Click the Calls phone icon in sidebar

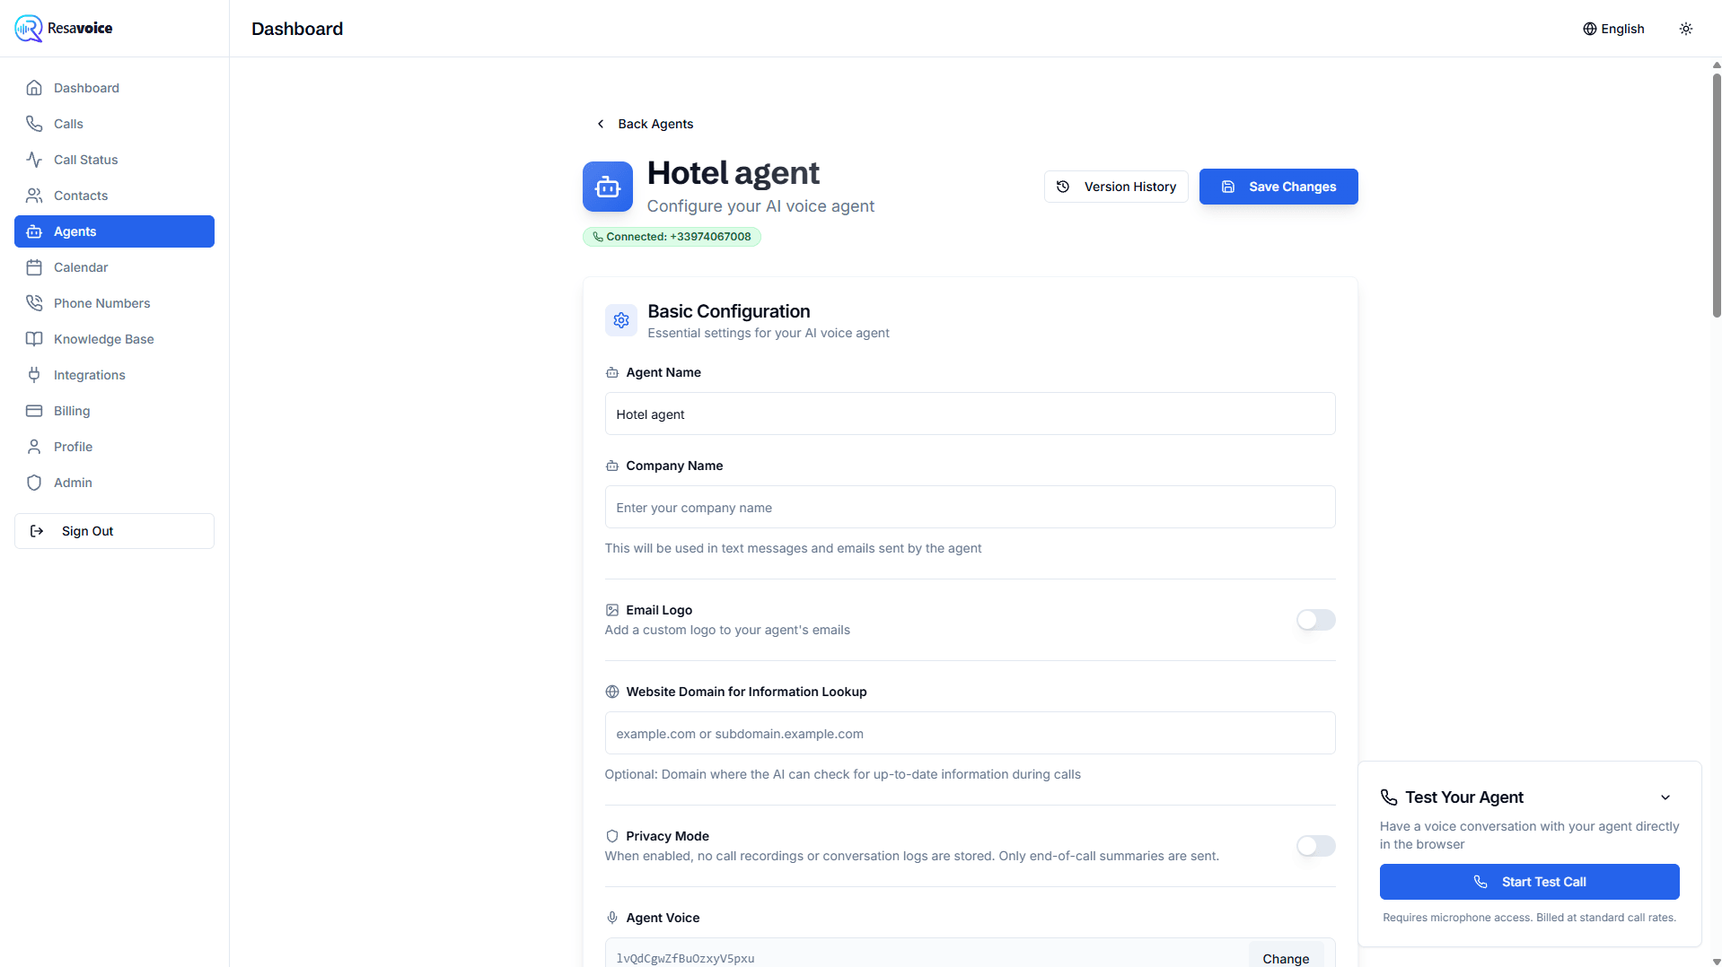[x=34, y=124]
